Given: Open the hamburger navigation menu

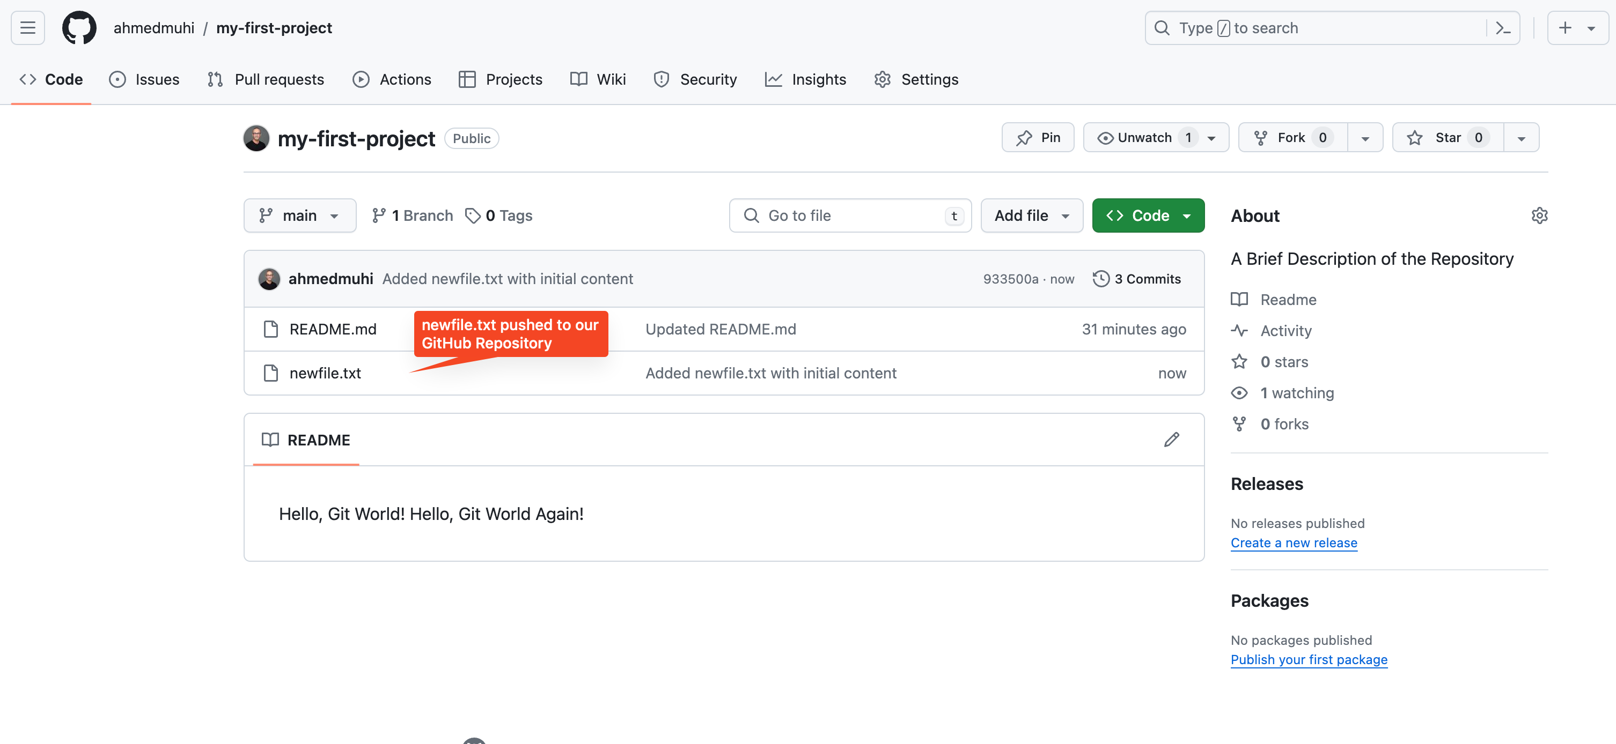Looking at the screenshot, I should click(27, 27).
